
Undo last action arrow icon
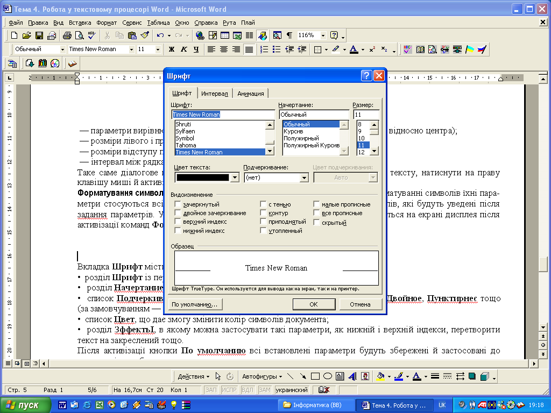(160, 35)
